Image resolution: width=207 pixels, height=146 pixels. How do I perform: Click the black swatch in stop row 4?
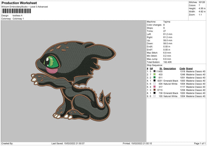(x=155, y=81)
